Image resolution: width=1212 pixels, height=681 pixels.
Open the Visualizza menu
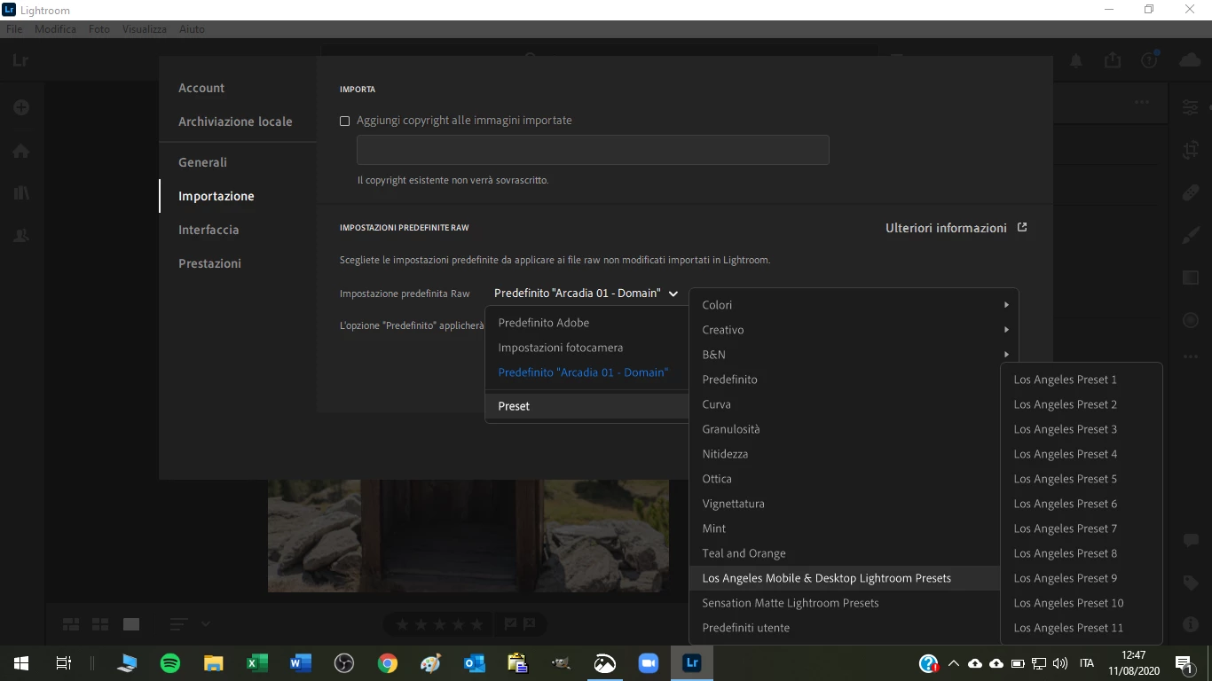coord(145,29)
